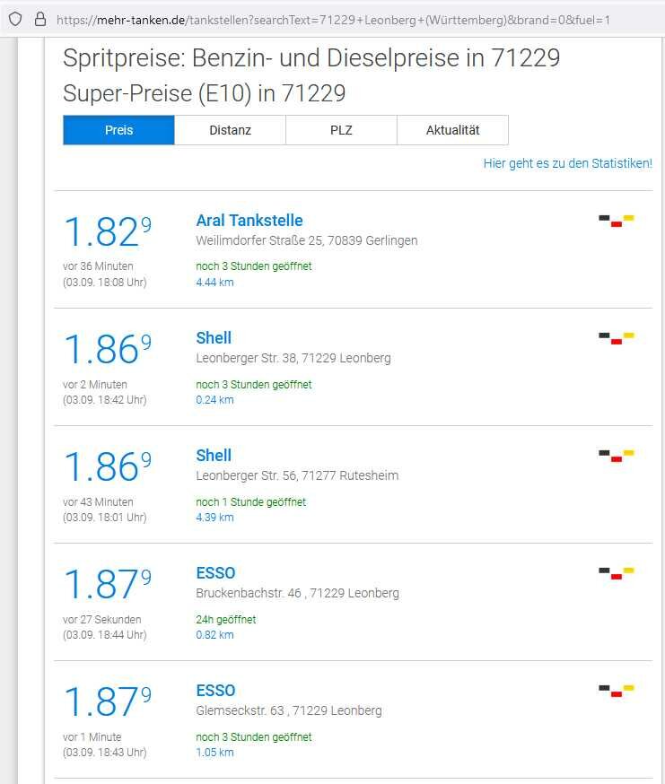The height and width of the screenshot is (784, 665).
Task: Click flag icon beside ESSO Bruckenbachstr.
Action: point(617,572)
